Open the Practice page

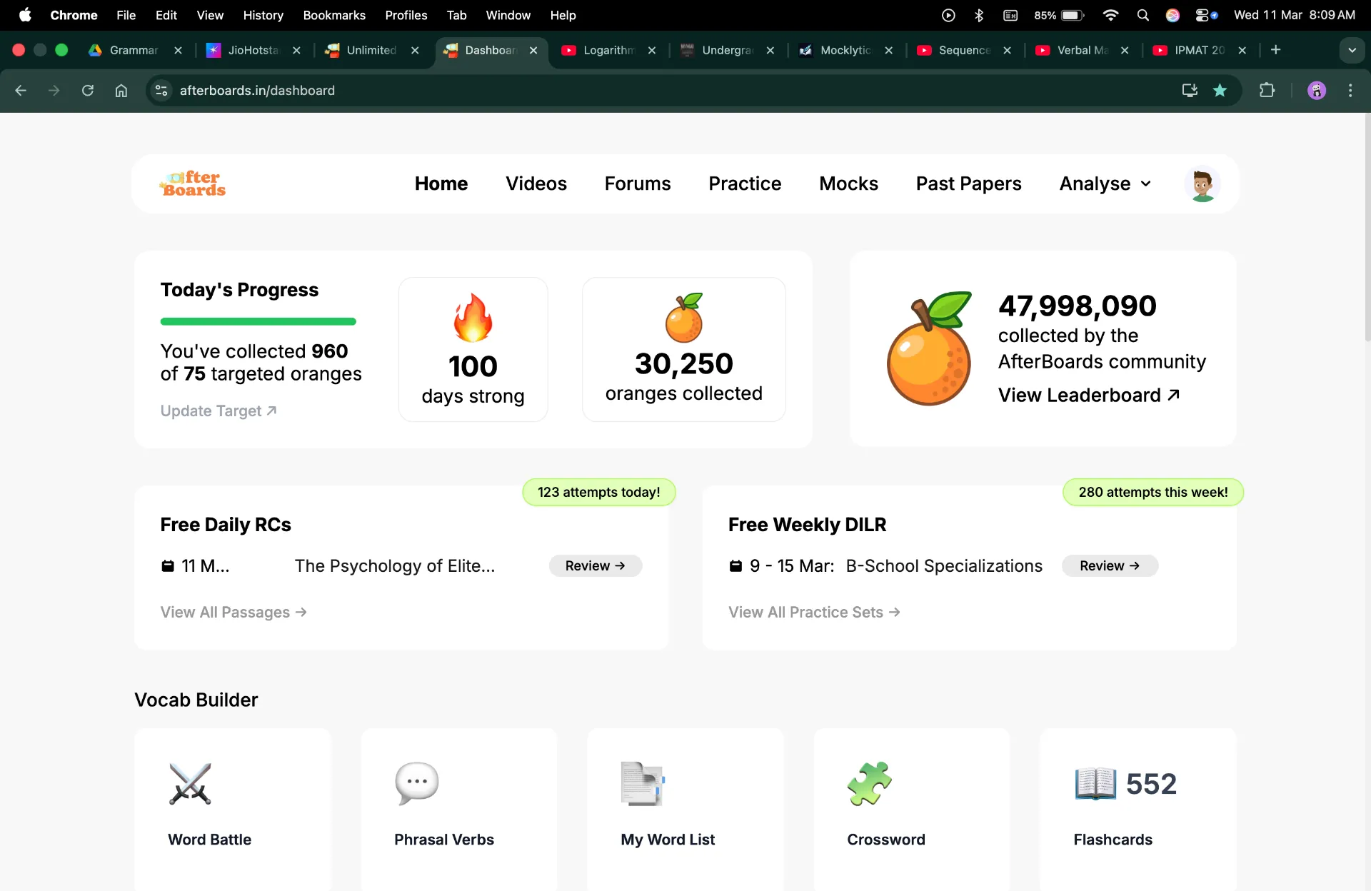[745, 183]
